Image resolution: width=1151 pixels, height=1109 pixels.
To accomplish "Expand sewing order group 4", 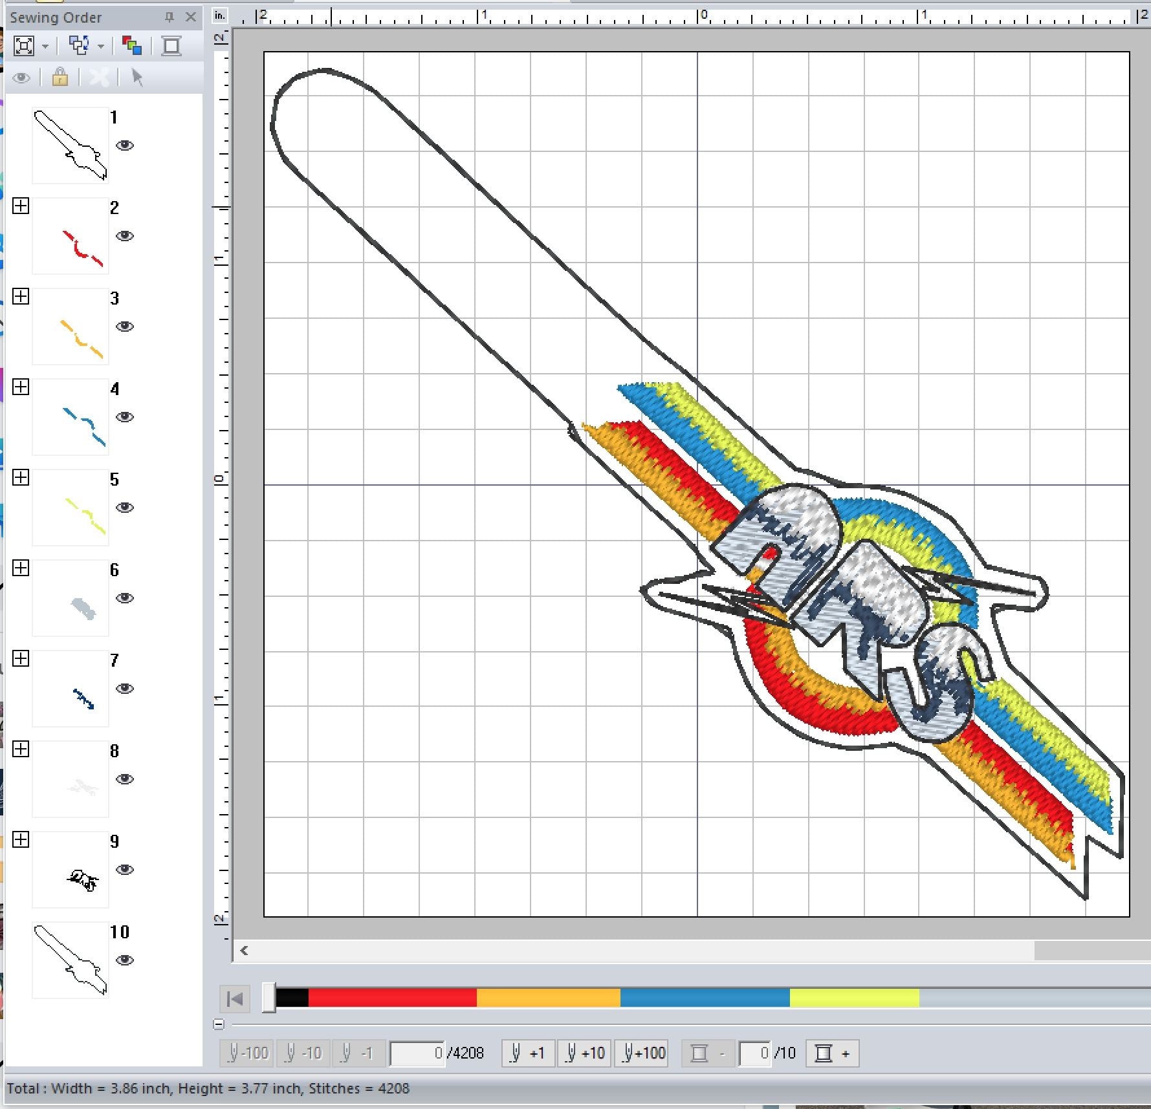I will (x=21, y=387).
